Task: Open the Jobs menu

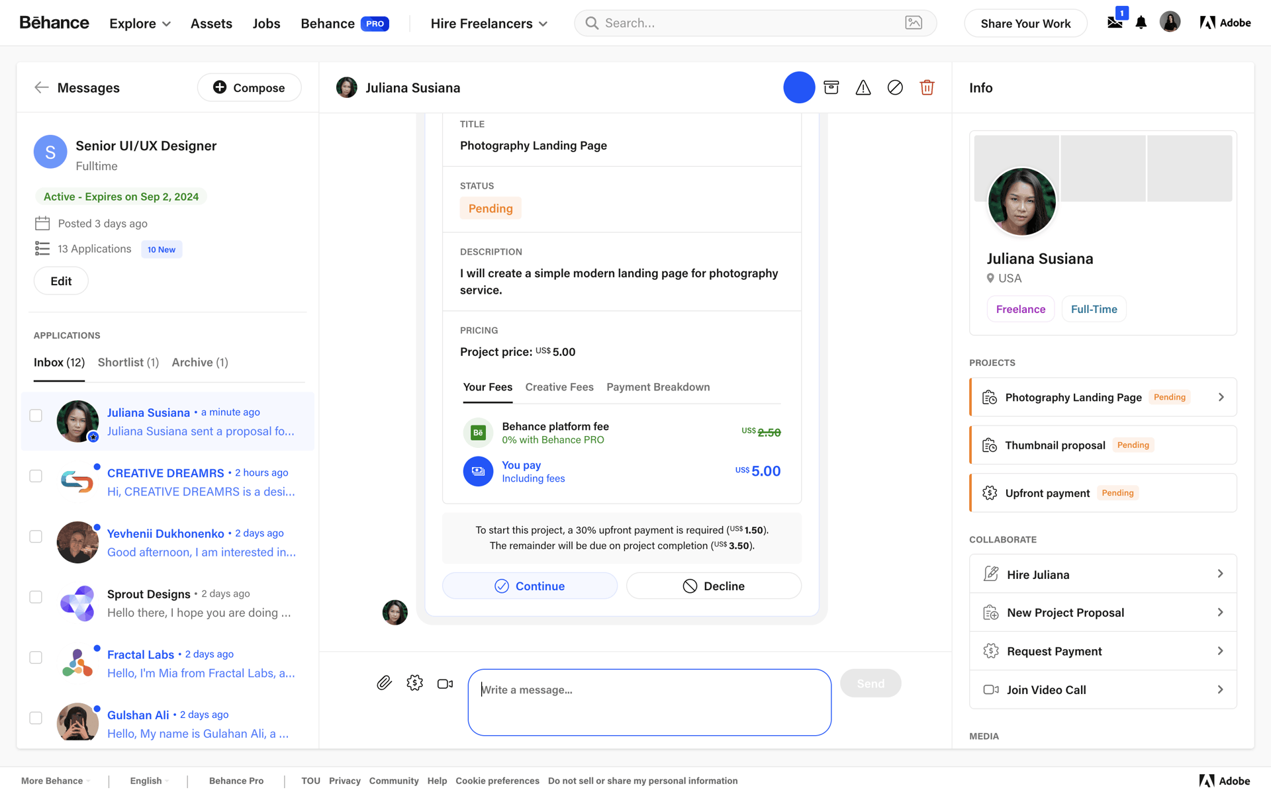Action: coord(266,23)
